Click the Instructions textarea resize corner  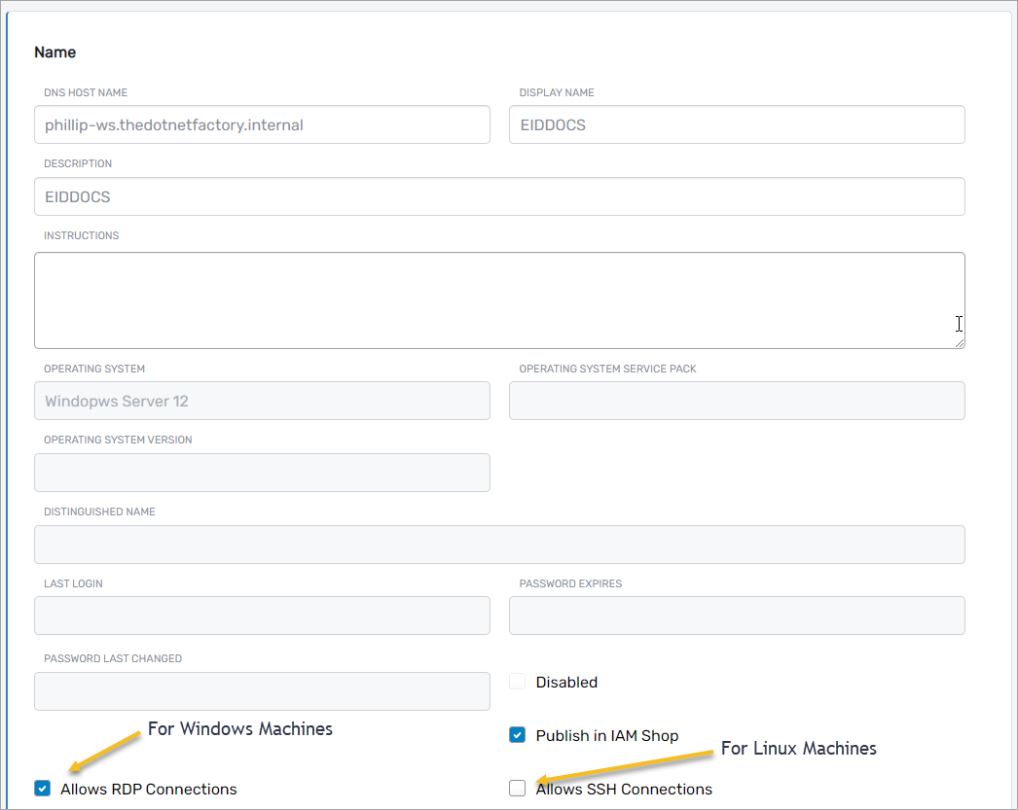point(962,343)
